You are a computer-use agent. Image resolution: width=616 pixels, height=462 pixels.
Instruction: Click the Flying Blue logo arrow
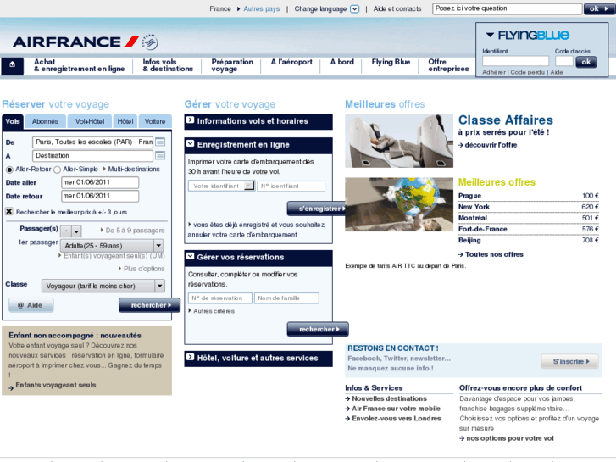(490, 35)
